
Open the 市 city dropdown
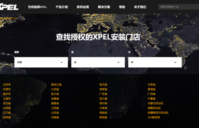pos(155,62)
